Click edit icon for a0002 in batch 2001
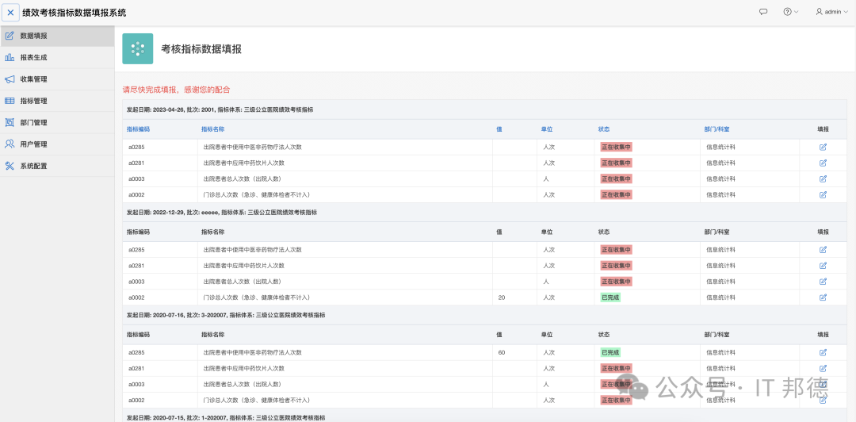 tap(823, 194)
